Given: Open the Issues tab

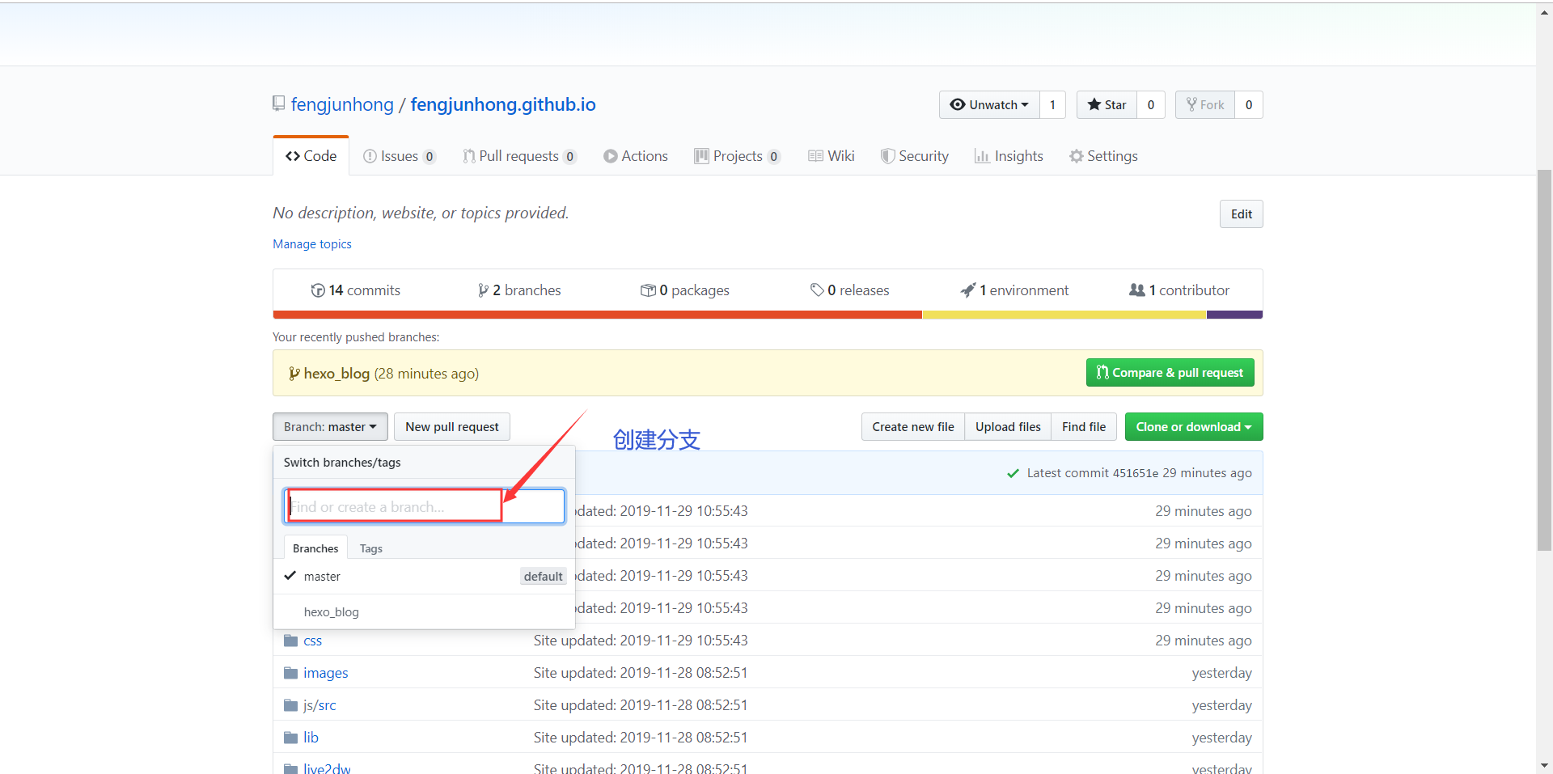Looking at the screenshot, I should click(400, 156).
